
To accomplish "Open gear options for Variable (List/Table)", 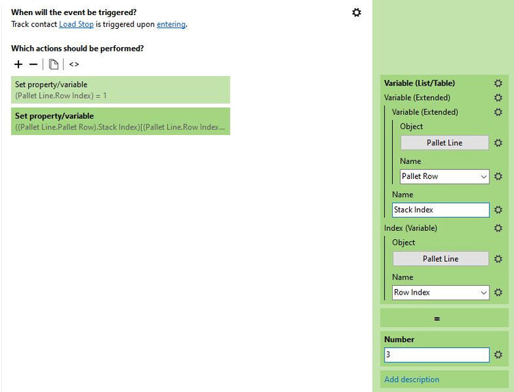I will (498, 83).
